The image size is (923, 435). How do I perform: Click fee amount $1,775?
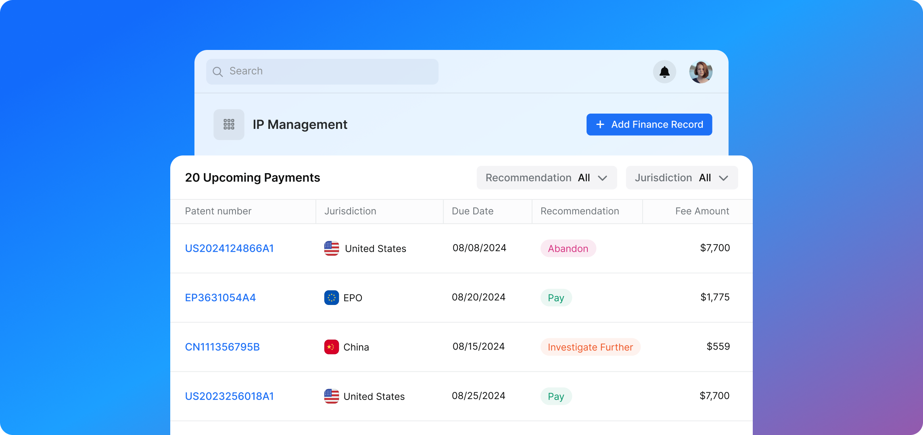[x=715, y=297]
